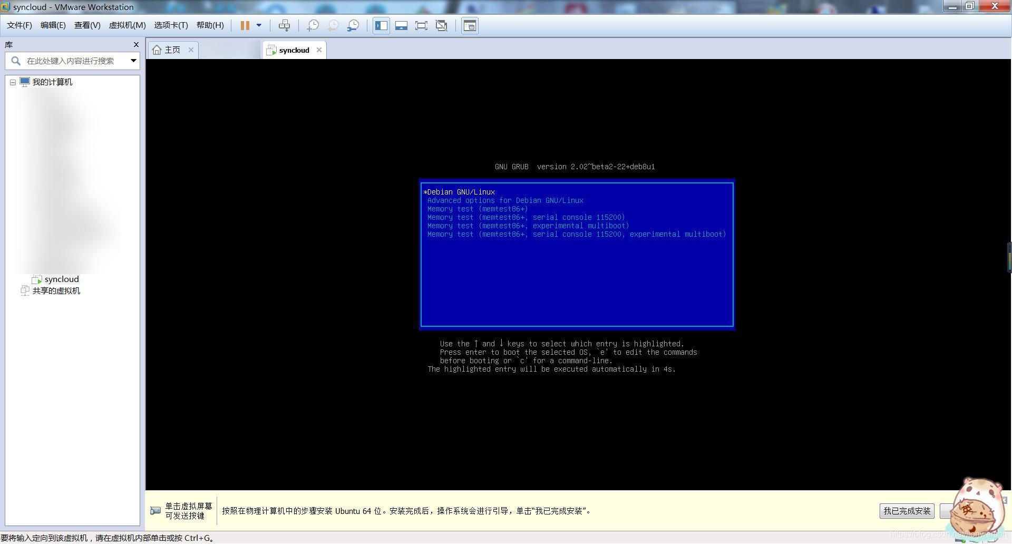The width and height of the screenshot is (1012, 544).
Task: Click the shared VMs icon in library
Action: [24, 291]
